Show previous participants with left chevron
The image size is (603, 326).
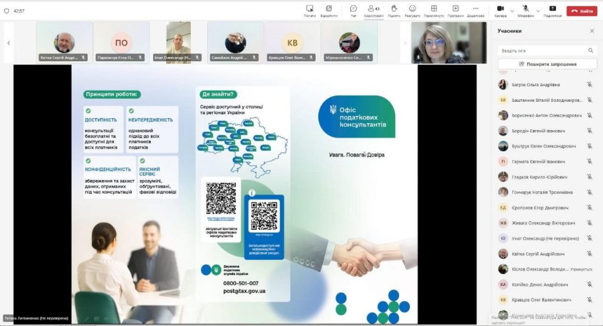tap(9, 43)
